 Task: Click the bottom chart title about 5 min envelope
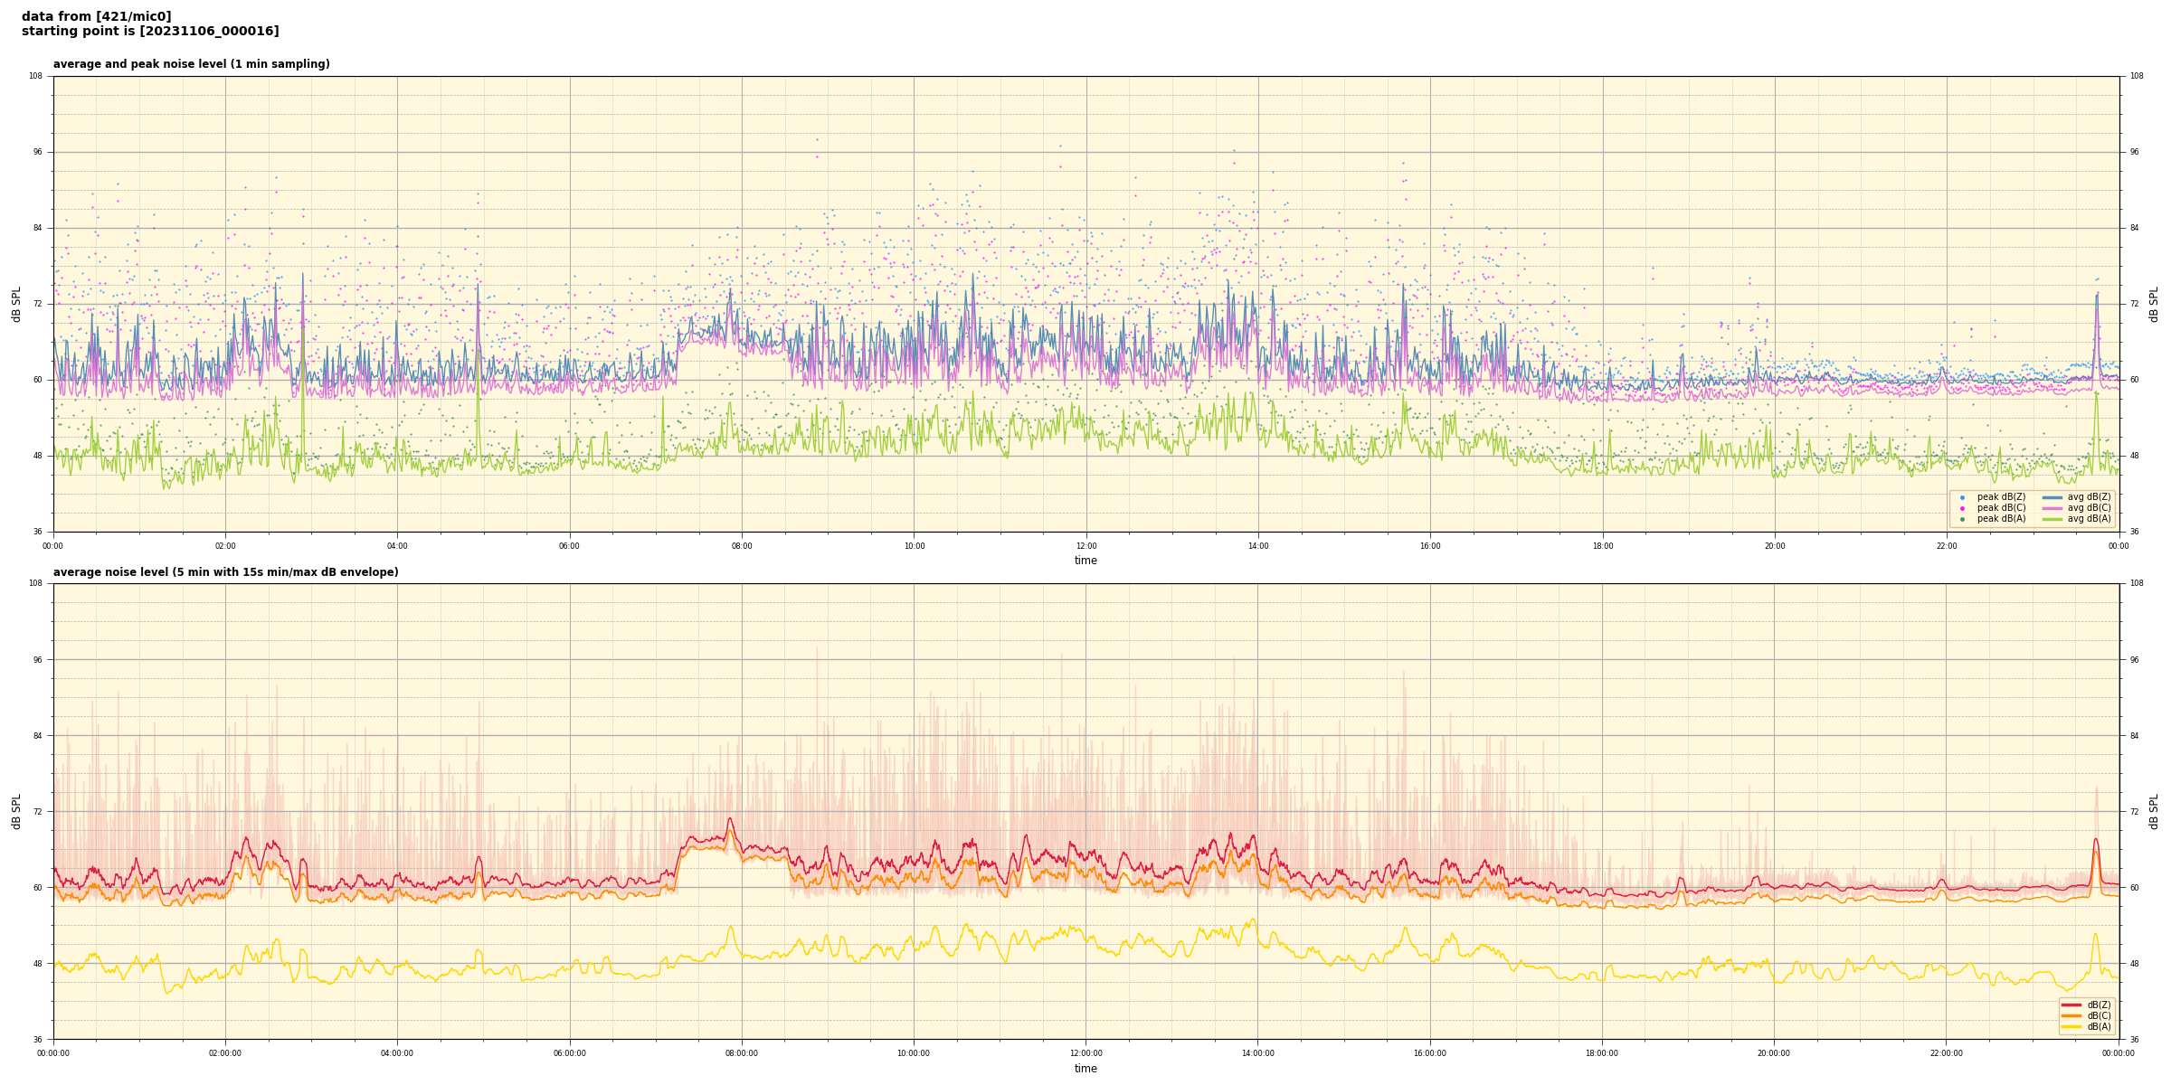coord(225,572)
